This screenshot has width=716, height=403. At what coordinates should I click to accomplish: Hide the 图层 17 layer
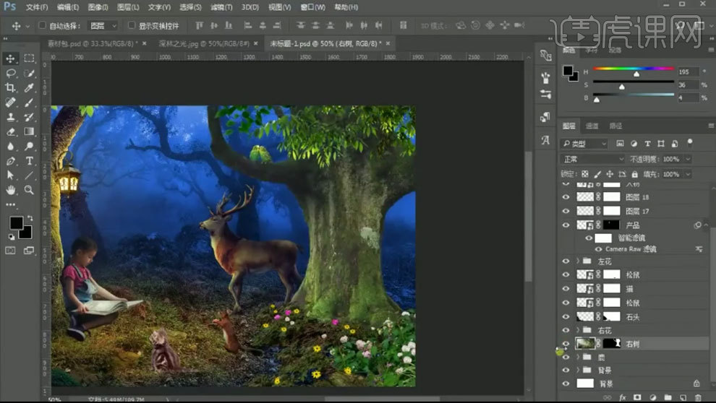[x=566, y=211]
